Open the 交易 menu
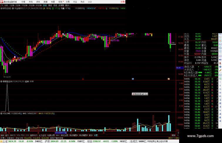The height and width of the screenshot is (143, 222). click(68, 2)
